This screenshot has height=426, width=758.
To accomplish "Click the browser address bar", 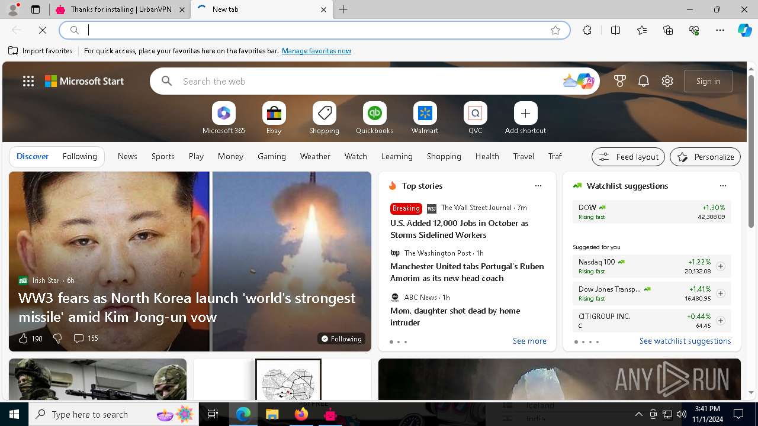I will (314, 30).
